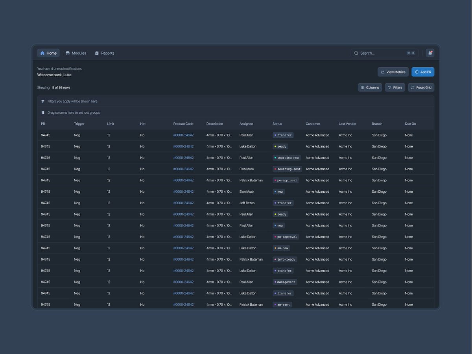472x354 pixels.
Task: Select Elon Musk in the sourcing-sent row
Action: [x=247, y=169]
